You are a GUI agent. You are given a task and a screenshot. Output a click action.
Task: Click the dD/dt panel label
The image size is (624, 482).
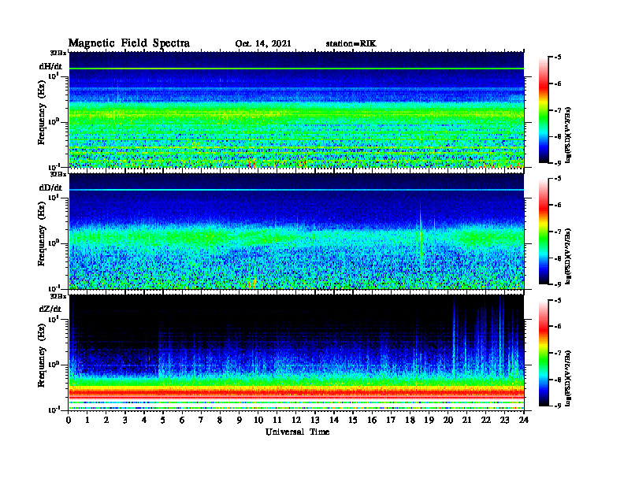point(50,187)
